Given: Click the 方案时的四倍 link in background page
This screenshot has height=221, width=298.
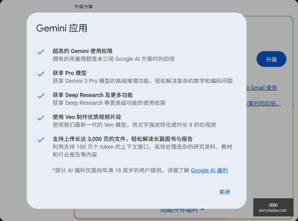Looking at the screenshot, I should point(264,103).
